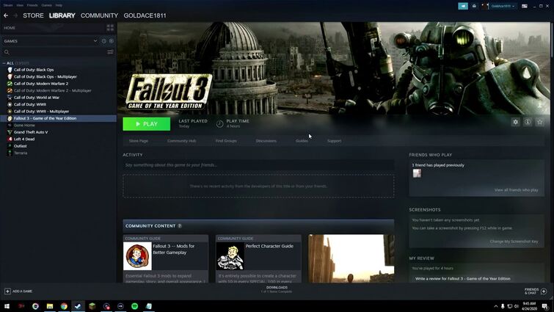Select Left 4 Dead in the library
The width and height of the screenshot is (554, 312).
tap(24, 139)
